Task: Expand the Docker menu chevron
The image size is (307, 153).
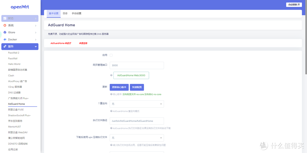Action: (x=36, y=40)
